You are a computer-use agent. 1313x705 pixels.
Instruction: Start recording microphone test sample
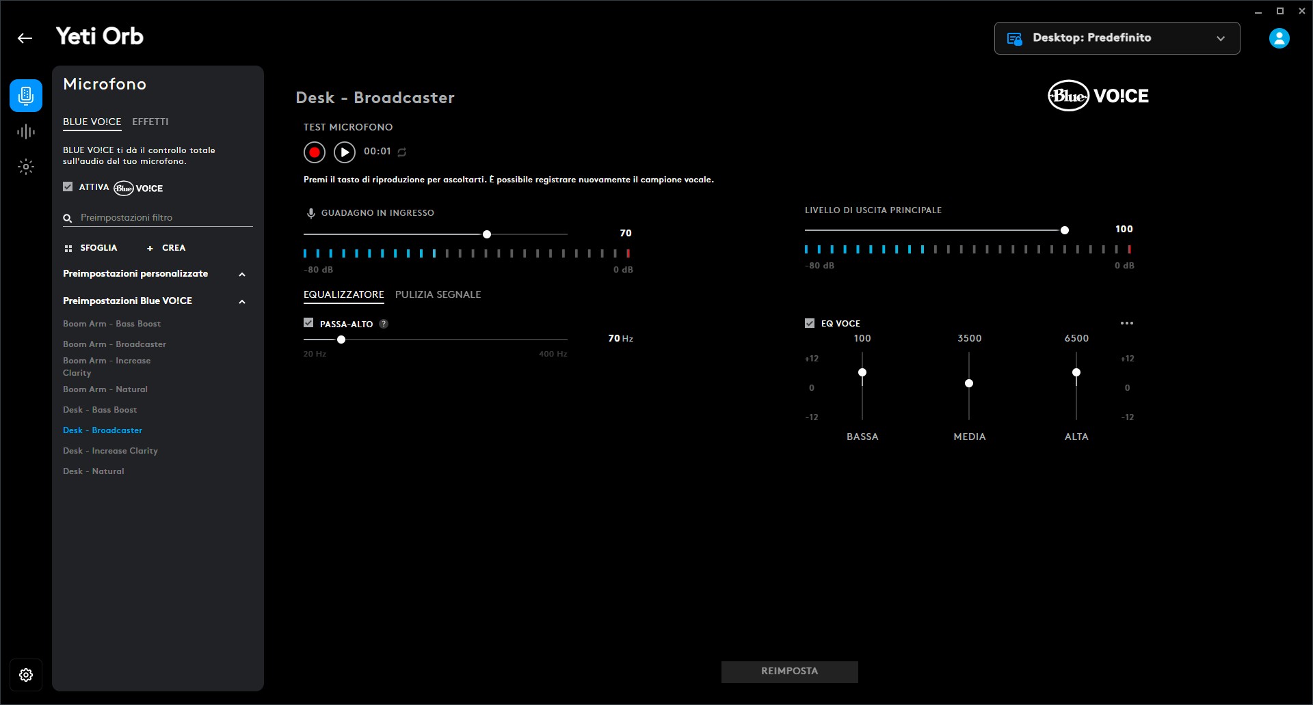point(315,152)
